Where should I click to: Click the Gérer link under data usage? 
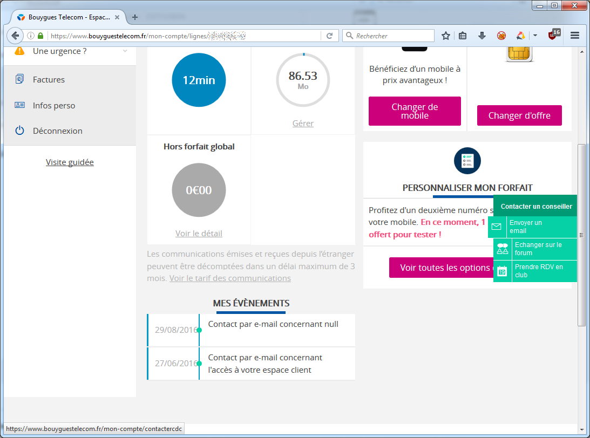(303, 123)
